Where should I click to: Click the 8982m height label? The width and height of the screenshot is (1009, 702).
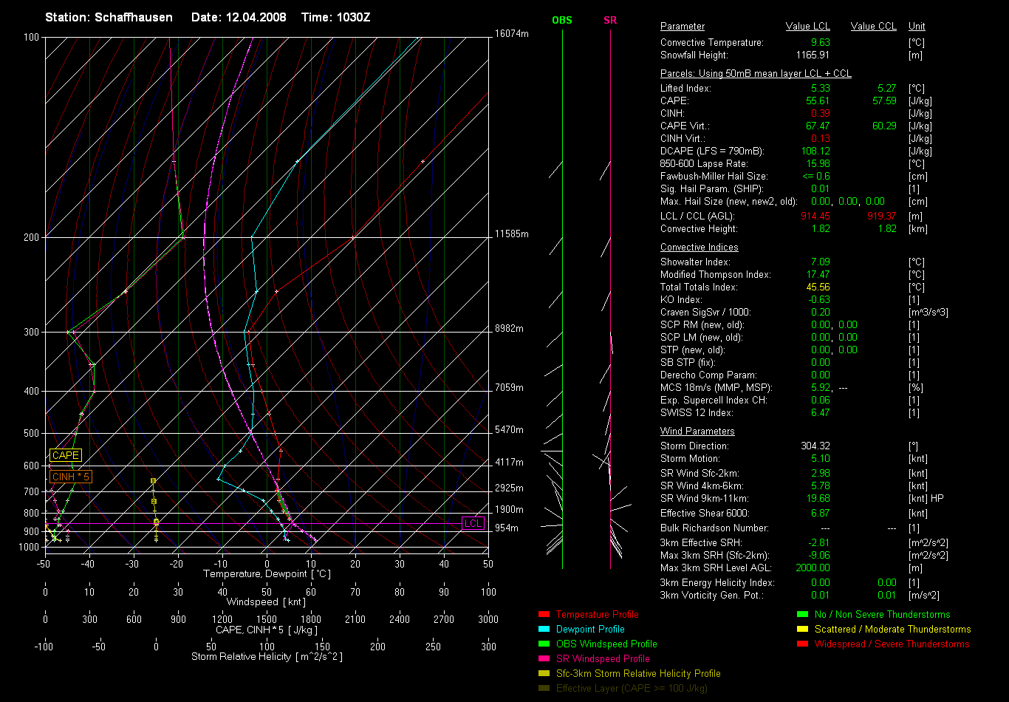[x=509, y=329]
